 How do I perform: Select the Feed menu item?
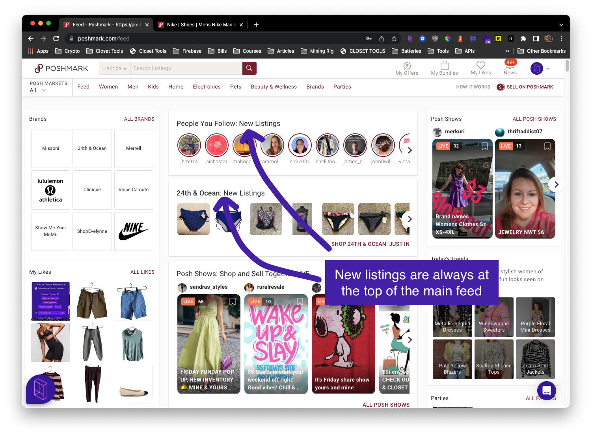tap(83, 87)
